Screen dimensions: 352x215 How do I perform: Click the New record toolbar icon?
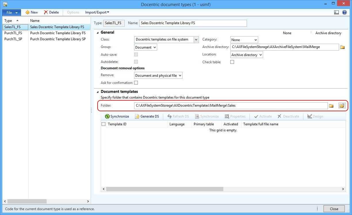click(28, 12)
